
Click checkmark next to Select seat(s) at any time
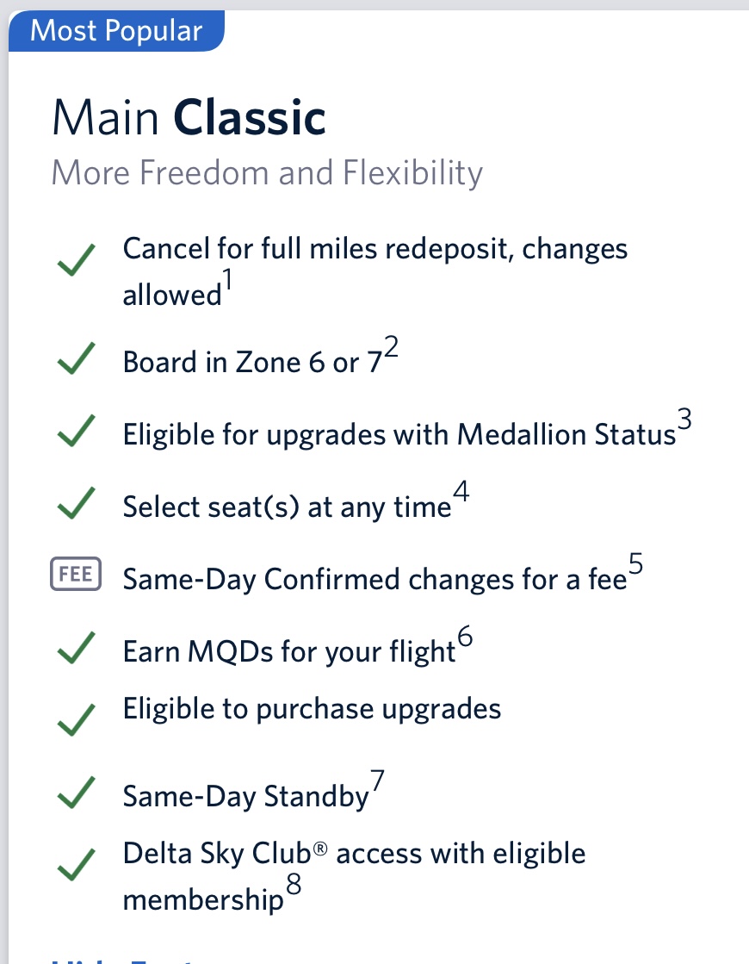point(76,503)
